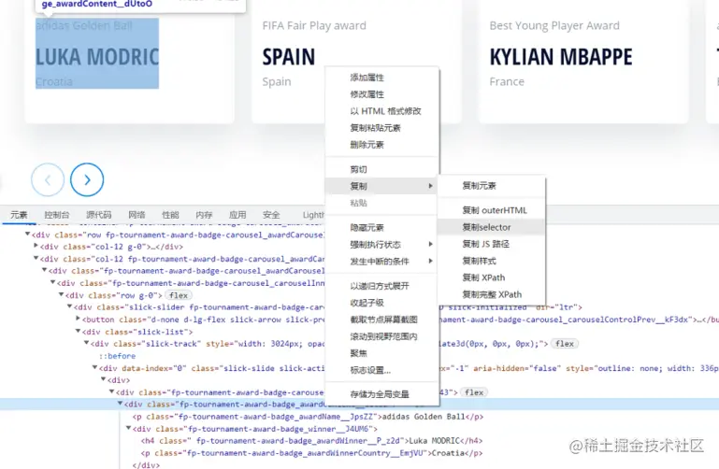Screen dimensions: 719x469
Task: Open 标志设置... menu entry
Action: pos(382,370)
